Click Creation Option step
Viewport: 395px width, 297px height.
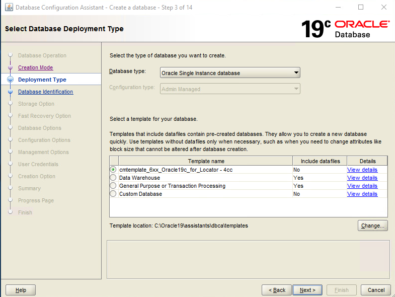coord(37,177)
